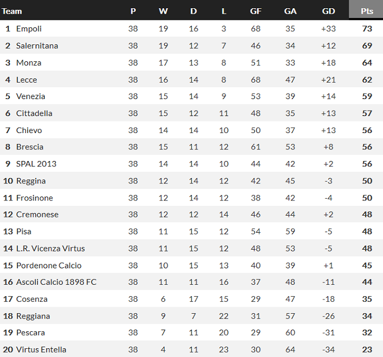383x357 pixels.
Task: Sort by the D (draws) column header
Action: pyautogui.click(x=194, y=11)
